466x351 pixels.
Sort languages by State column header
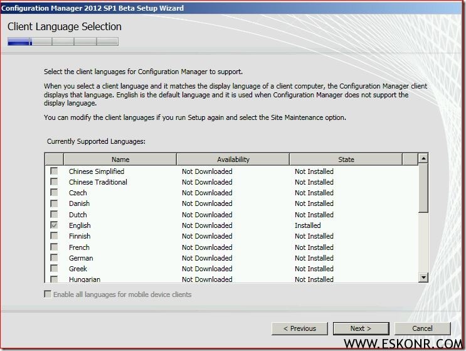tap(346, 159)
